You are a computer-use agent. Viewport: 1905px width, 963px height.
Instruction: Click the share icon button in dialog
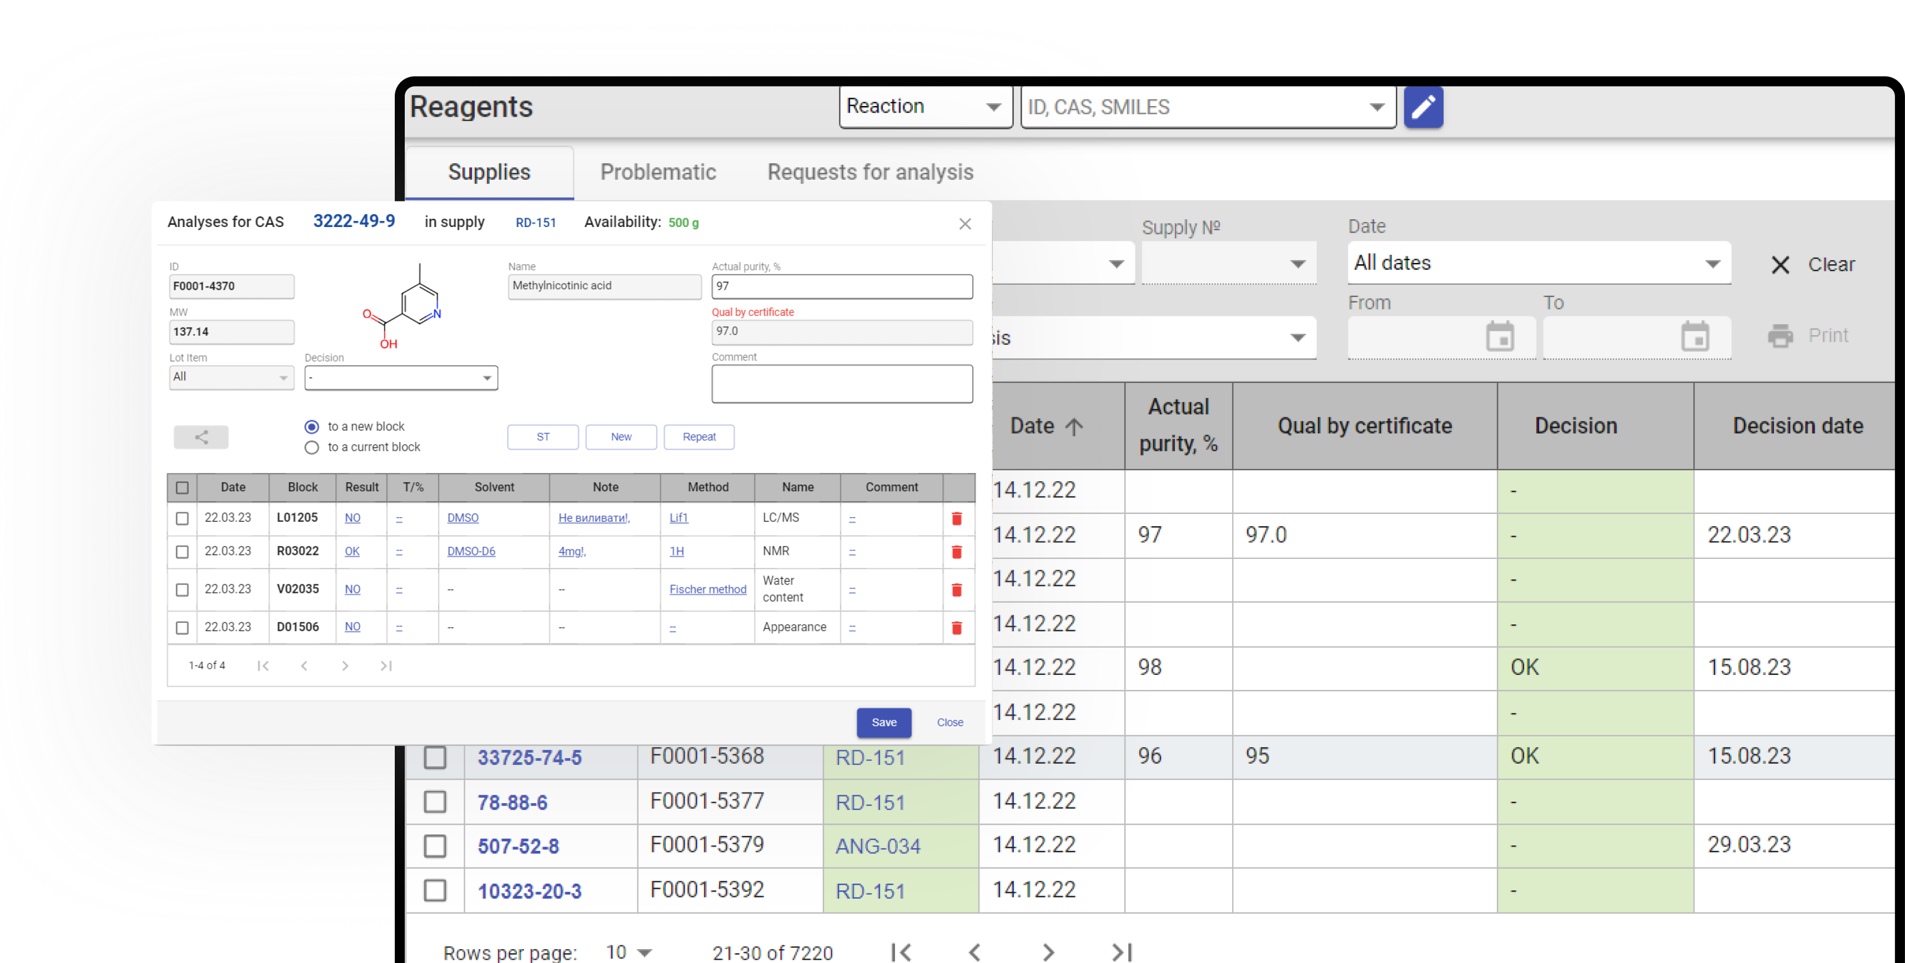click(x=201, y=437)
